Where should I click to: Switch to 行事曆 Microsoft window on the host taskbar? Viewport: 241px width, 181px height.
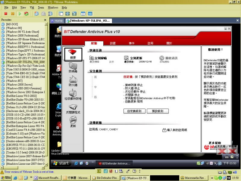click(x=77, y=178)
